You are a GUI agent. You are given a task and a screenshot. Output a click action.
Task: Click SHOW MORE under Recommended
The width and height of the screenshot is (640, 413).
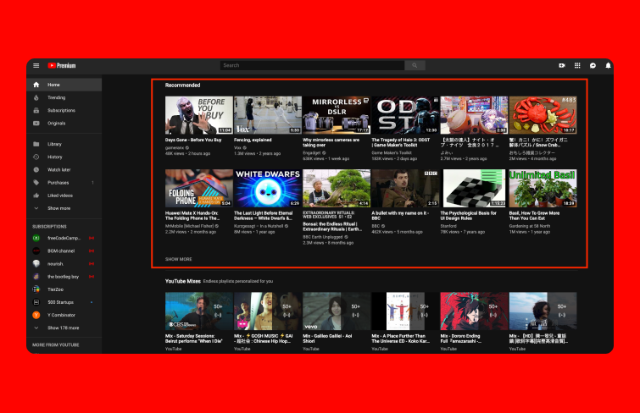click(x=178, y=259)
